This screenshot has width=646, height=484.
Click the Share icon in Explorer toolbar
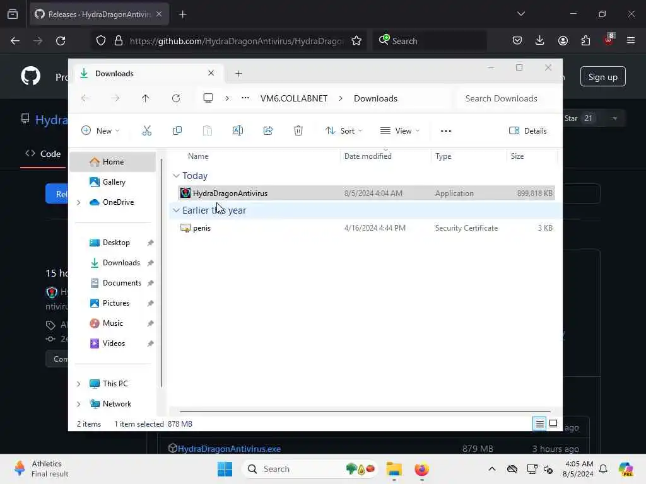267,131
